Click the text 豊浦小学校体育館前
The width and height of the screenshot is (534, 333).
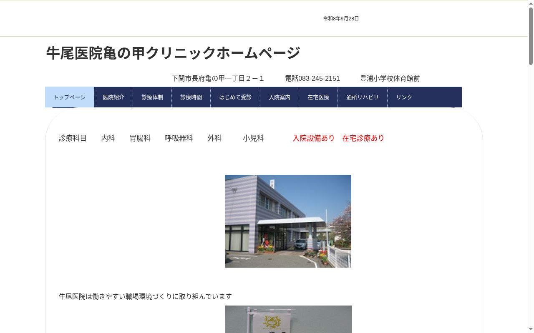390,78
